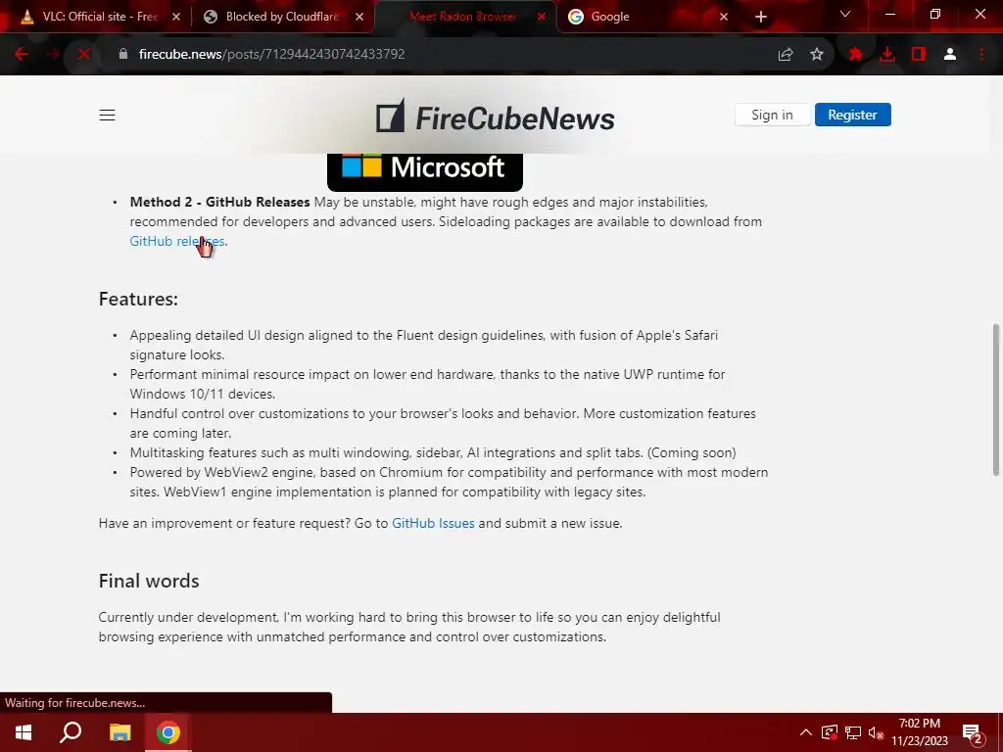This screenshot has width=1003, height=752.
Task: Show hidden system tray icons
Action: click(x=806, y=732)
